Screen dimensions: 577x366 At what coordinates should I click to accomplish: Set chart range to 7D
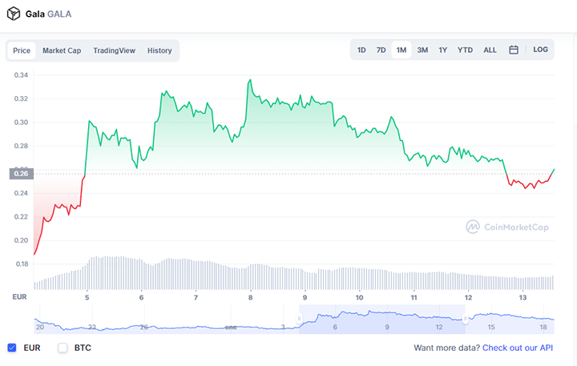tap(381, 50)
